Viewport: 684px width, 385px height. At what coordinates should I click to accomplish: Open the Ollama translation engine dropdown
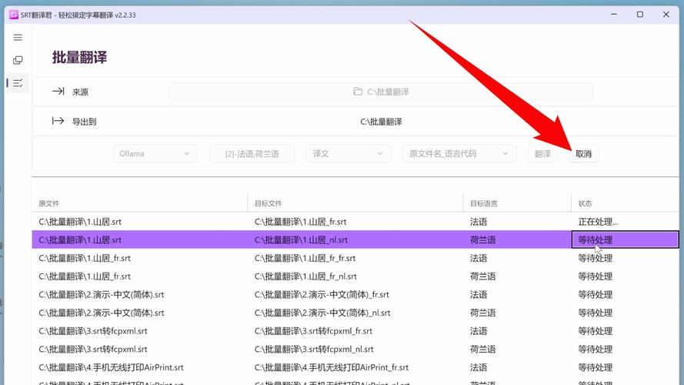pyautogui.click(x=155, y=154)
